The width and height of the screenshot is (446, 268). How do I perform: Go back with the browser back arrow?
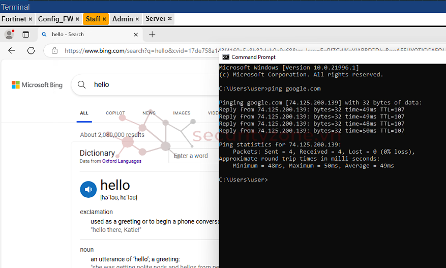(12, 51)
